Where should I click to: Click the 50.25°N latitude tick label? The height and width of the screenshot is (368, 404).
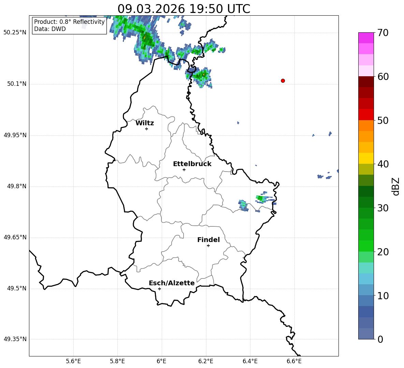[x=15, y=33]
